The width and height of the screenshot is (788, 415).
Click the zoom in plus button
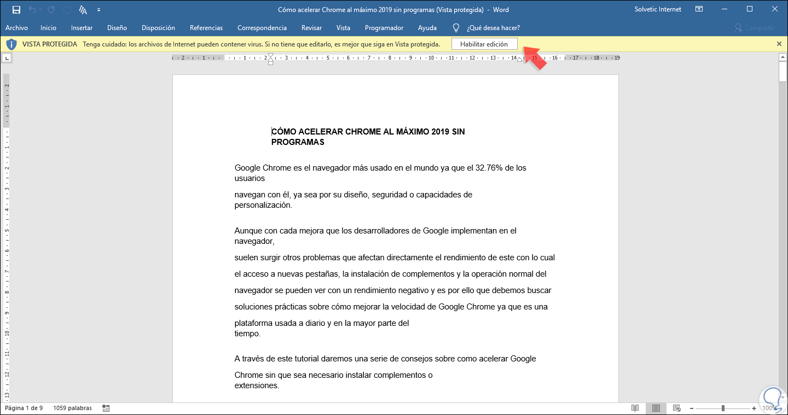tap(755, 408)
